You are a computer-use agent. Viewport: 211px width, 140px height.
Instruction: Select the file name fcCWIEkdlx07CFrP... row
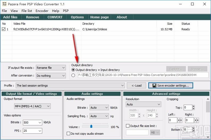46,29
